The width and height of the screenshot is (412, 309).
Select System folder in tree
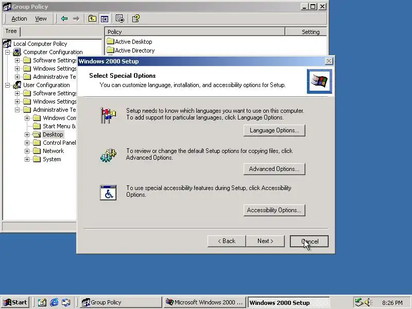click(47, 159)
